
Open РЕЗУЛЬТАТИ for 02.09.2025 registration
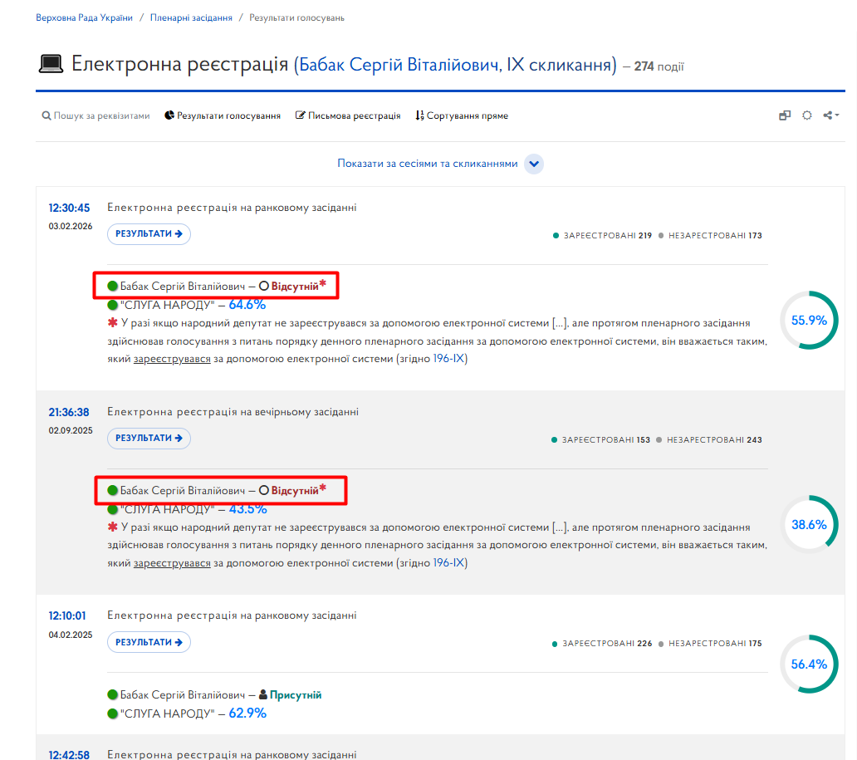point(149,438)
